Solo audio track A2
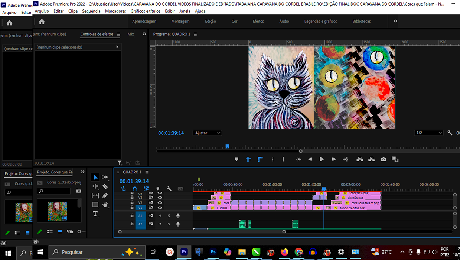Viewport: 460px width, 260px height. point(169,224)
